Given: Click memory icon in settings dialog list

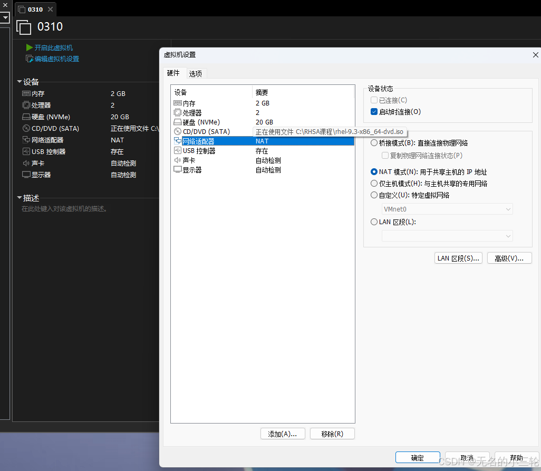Looking at the screenshot, I should tap(177, 103).
